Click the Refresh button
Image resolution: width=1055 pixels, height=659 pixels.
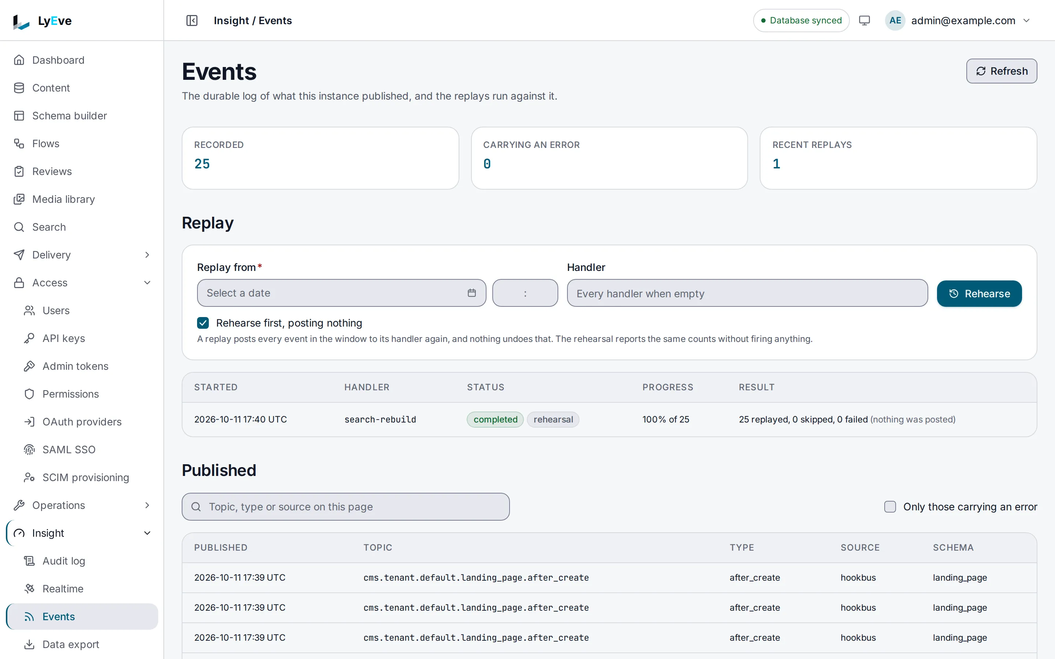click(x=1002, y=71)
